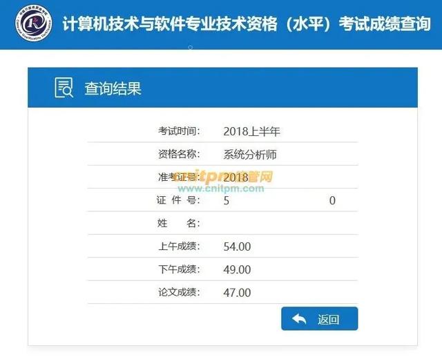Click the www.cnitpm.com watermark link
442x357 pixels.
pyautogui.click(x=221, y=189)
